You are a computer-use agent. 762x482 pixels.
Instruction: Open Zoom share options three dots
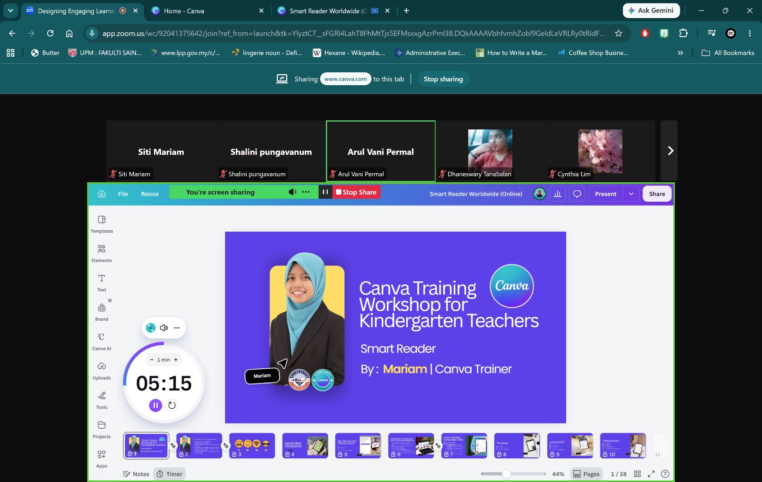pos(306,192)
